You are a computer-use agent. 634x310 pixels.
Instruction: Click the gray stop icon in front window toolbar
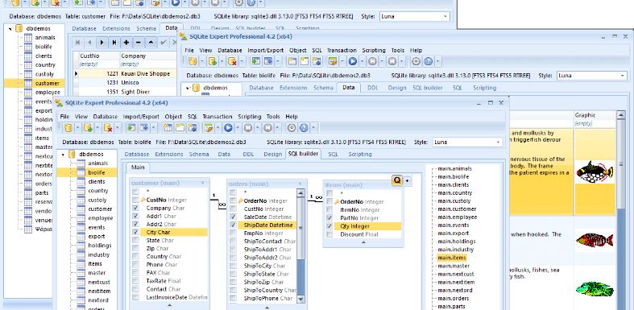(x=248, y=128)
